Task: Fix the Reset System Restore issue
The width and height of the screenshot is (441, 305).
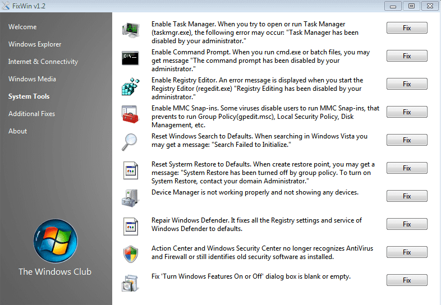Action: pyautogui.click(x=407, y=168)
